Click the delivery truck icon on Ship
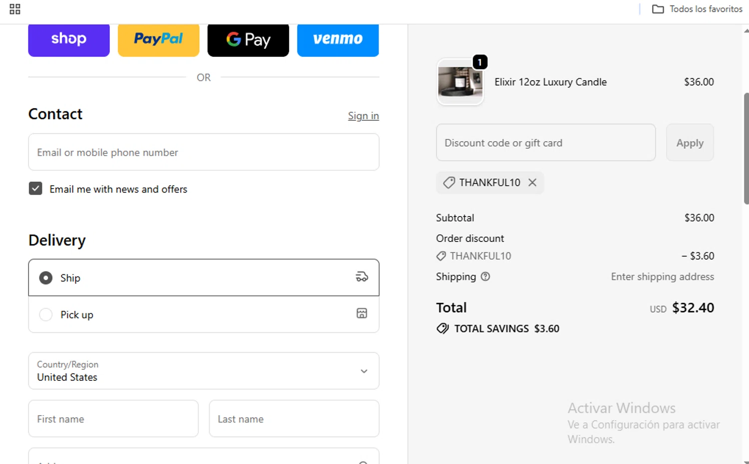 (x=362, y=277)
